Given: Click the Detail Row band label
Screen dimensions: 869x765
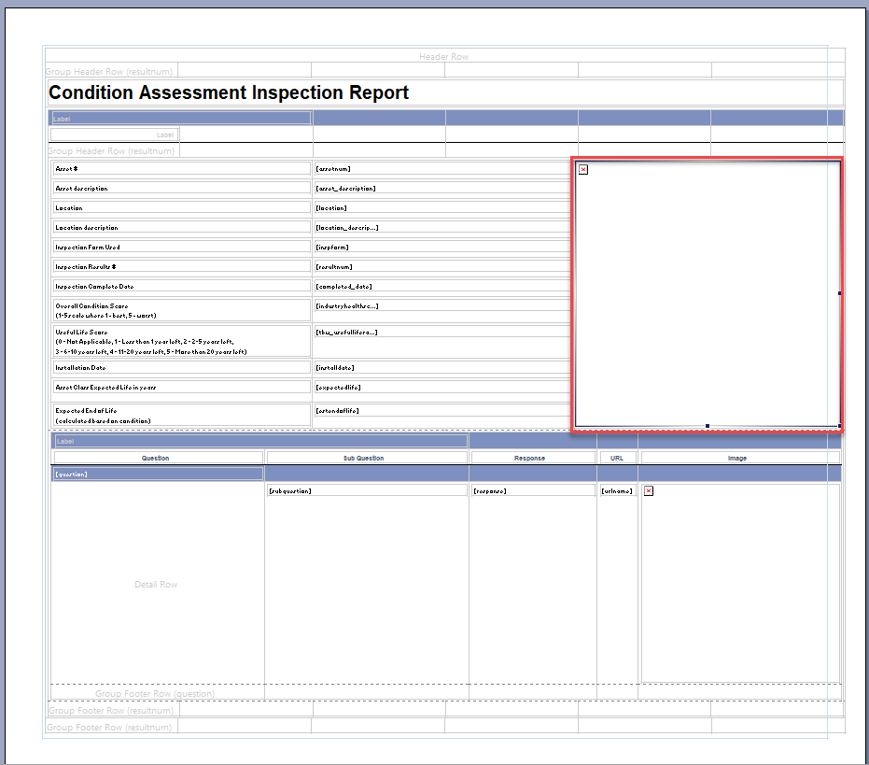Looking at the screenshot, I should click(156, 584).
